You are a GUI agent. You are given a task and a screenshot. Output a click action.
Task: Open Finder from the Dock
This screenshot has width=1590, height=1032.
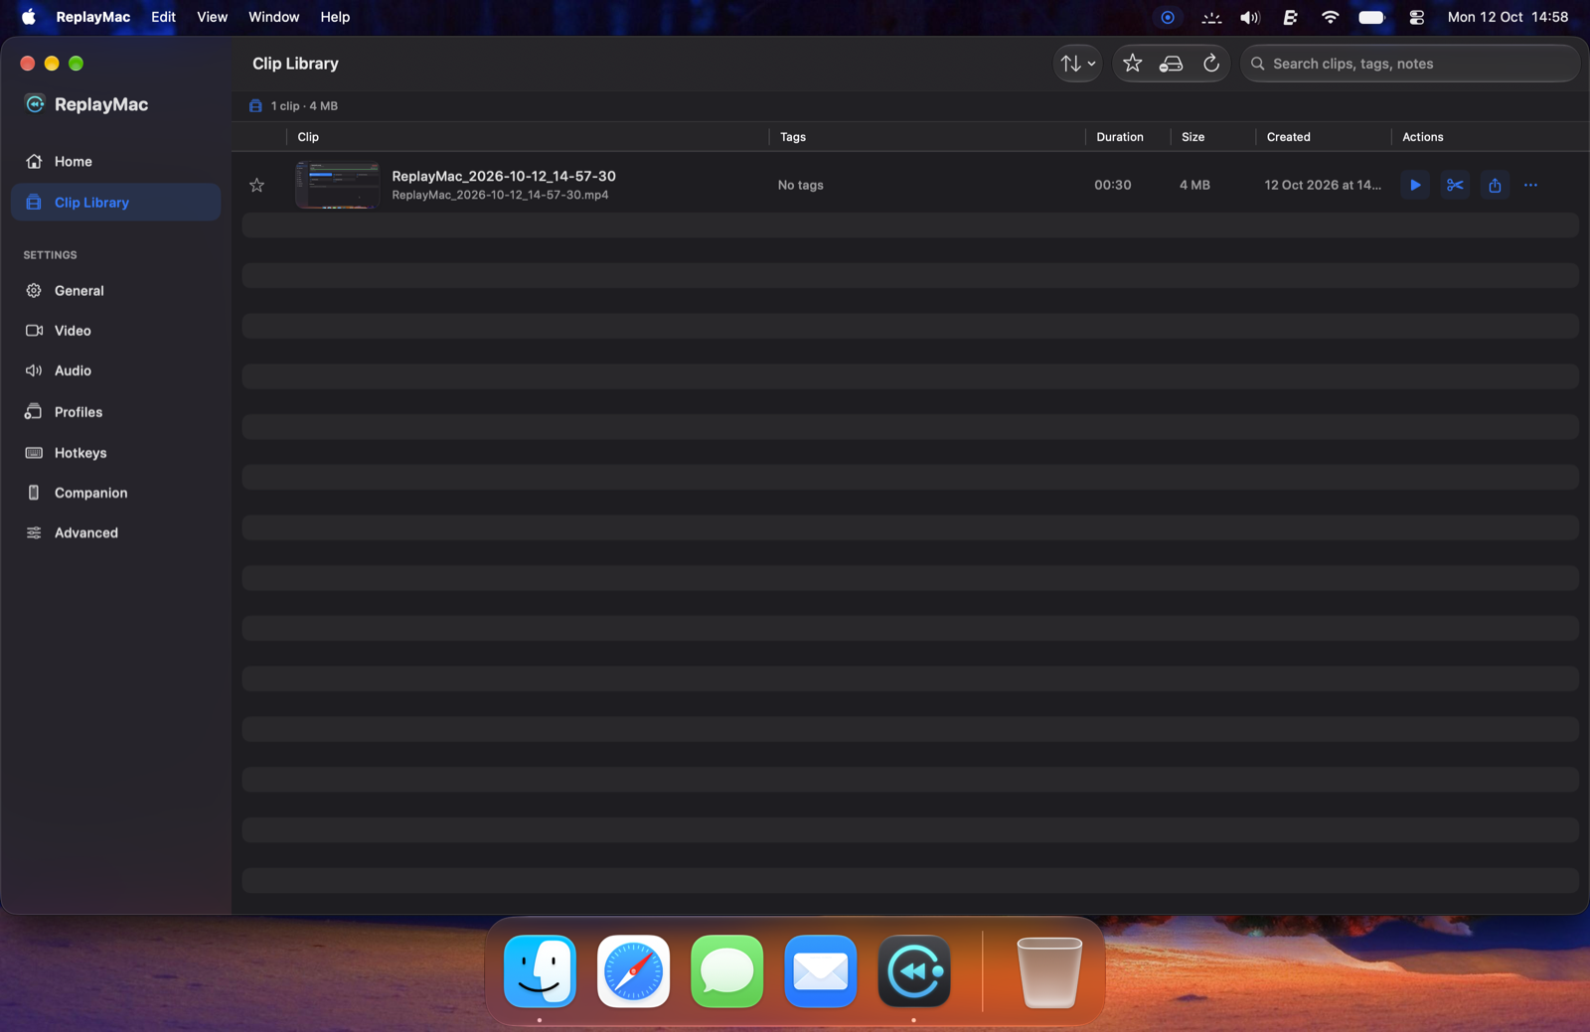pyautogui.click(x=540, y=971)
